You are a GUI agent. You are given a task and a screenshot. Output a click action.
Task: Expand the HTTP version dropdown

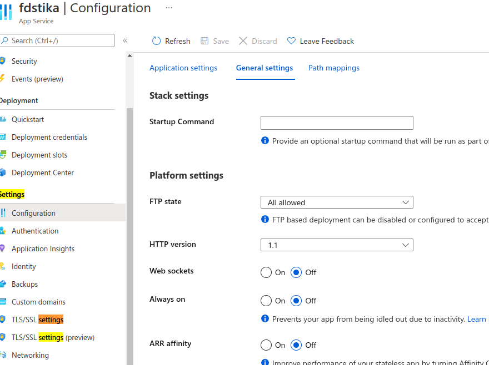(337, 245)
